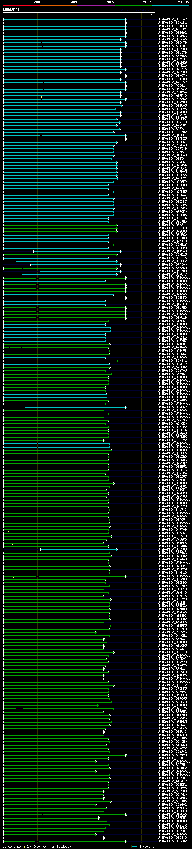Image resolution: width=192 pixels, height=849 pixels.
Task: Select hit label UniRef100_B9S0Y9
Action: click(x=172, y=42)
